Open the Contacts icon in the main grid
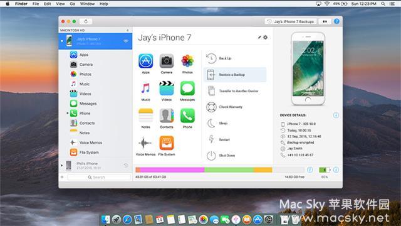 pos(167,116)
